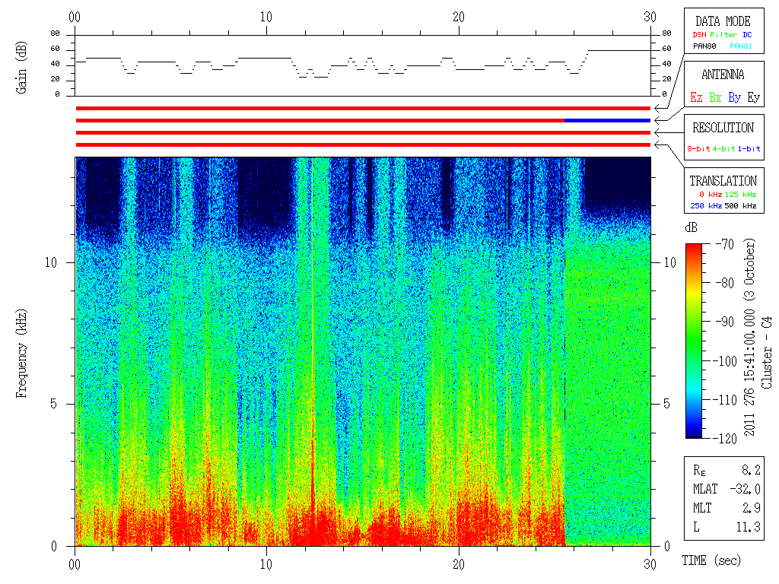Screen dimensions: 779x584
Task: Click the -110 colorbar tick label
Action: (x=727, y=400)
